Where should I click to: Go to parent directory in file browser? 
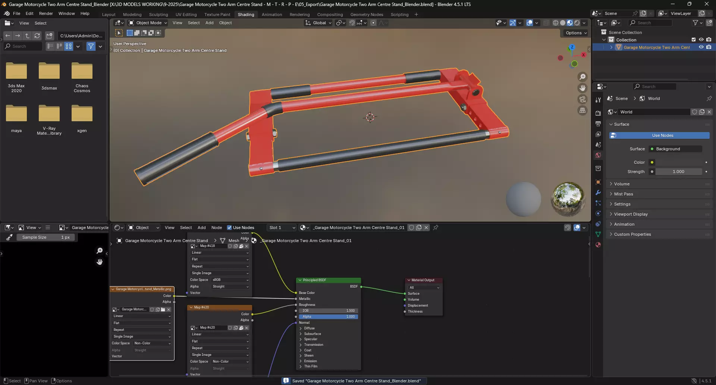(27, 36)
